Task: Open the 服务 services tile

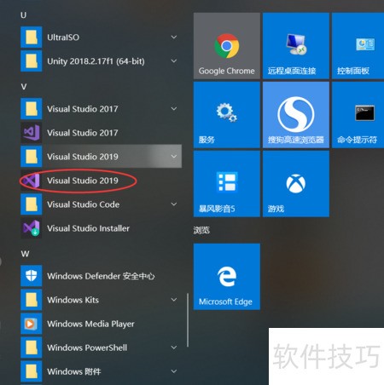Action: pyautogui.click(x=227, y=115)
